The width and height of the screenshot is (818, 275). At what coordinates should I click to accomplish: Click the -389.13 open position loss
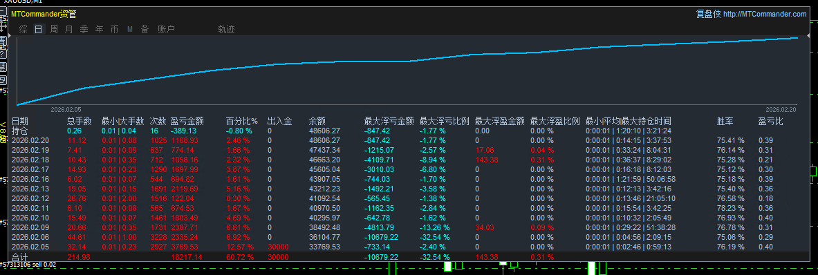tap(184, 131)
